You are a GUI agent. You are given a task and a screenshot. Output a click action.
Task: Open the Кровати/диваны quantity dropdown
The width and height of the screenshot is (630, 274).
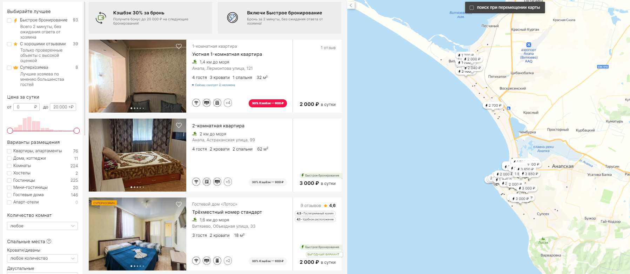tap(42, 258)
